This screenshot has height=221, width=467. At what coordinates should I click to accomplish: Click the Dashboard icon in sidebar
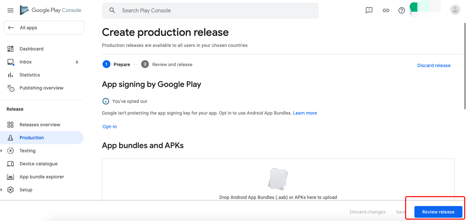click(x=10, y=49)
